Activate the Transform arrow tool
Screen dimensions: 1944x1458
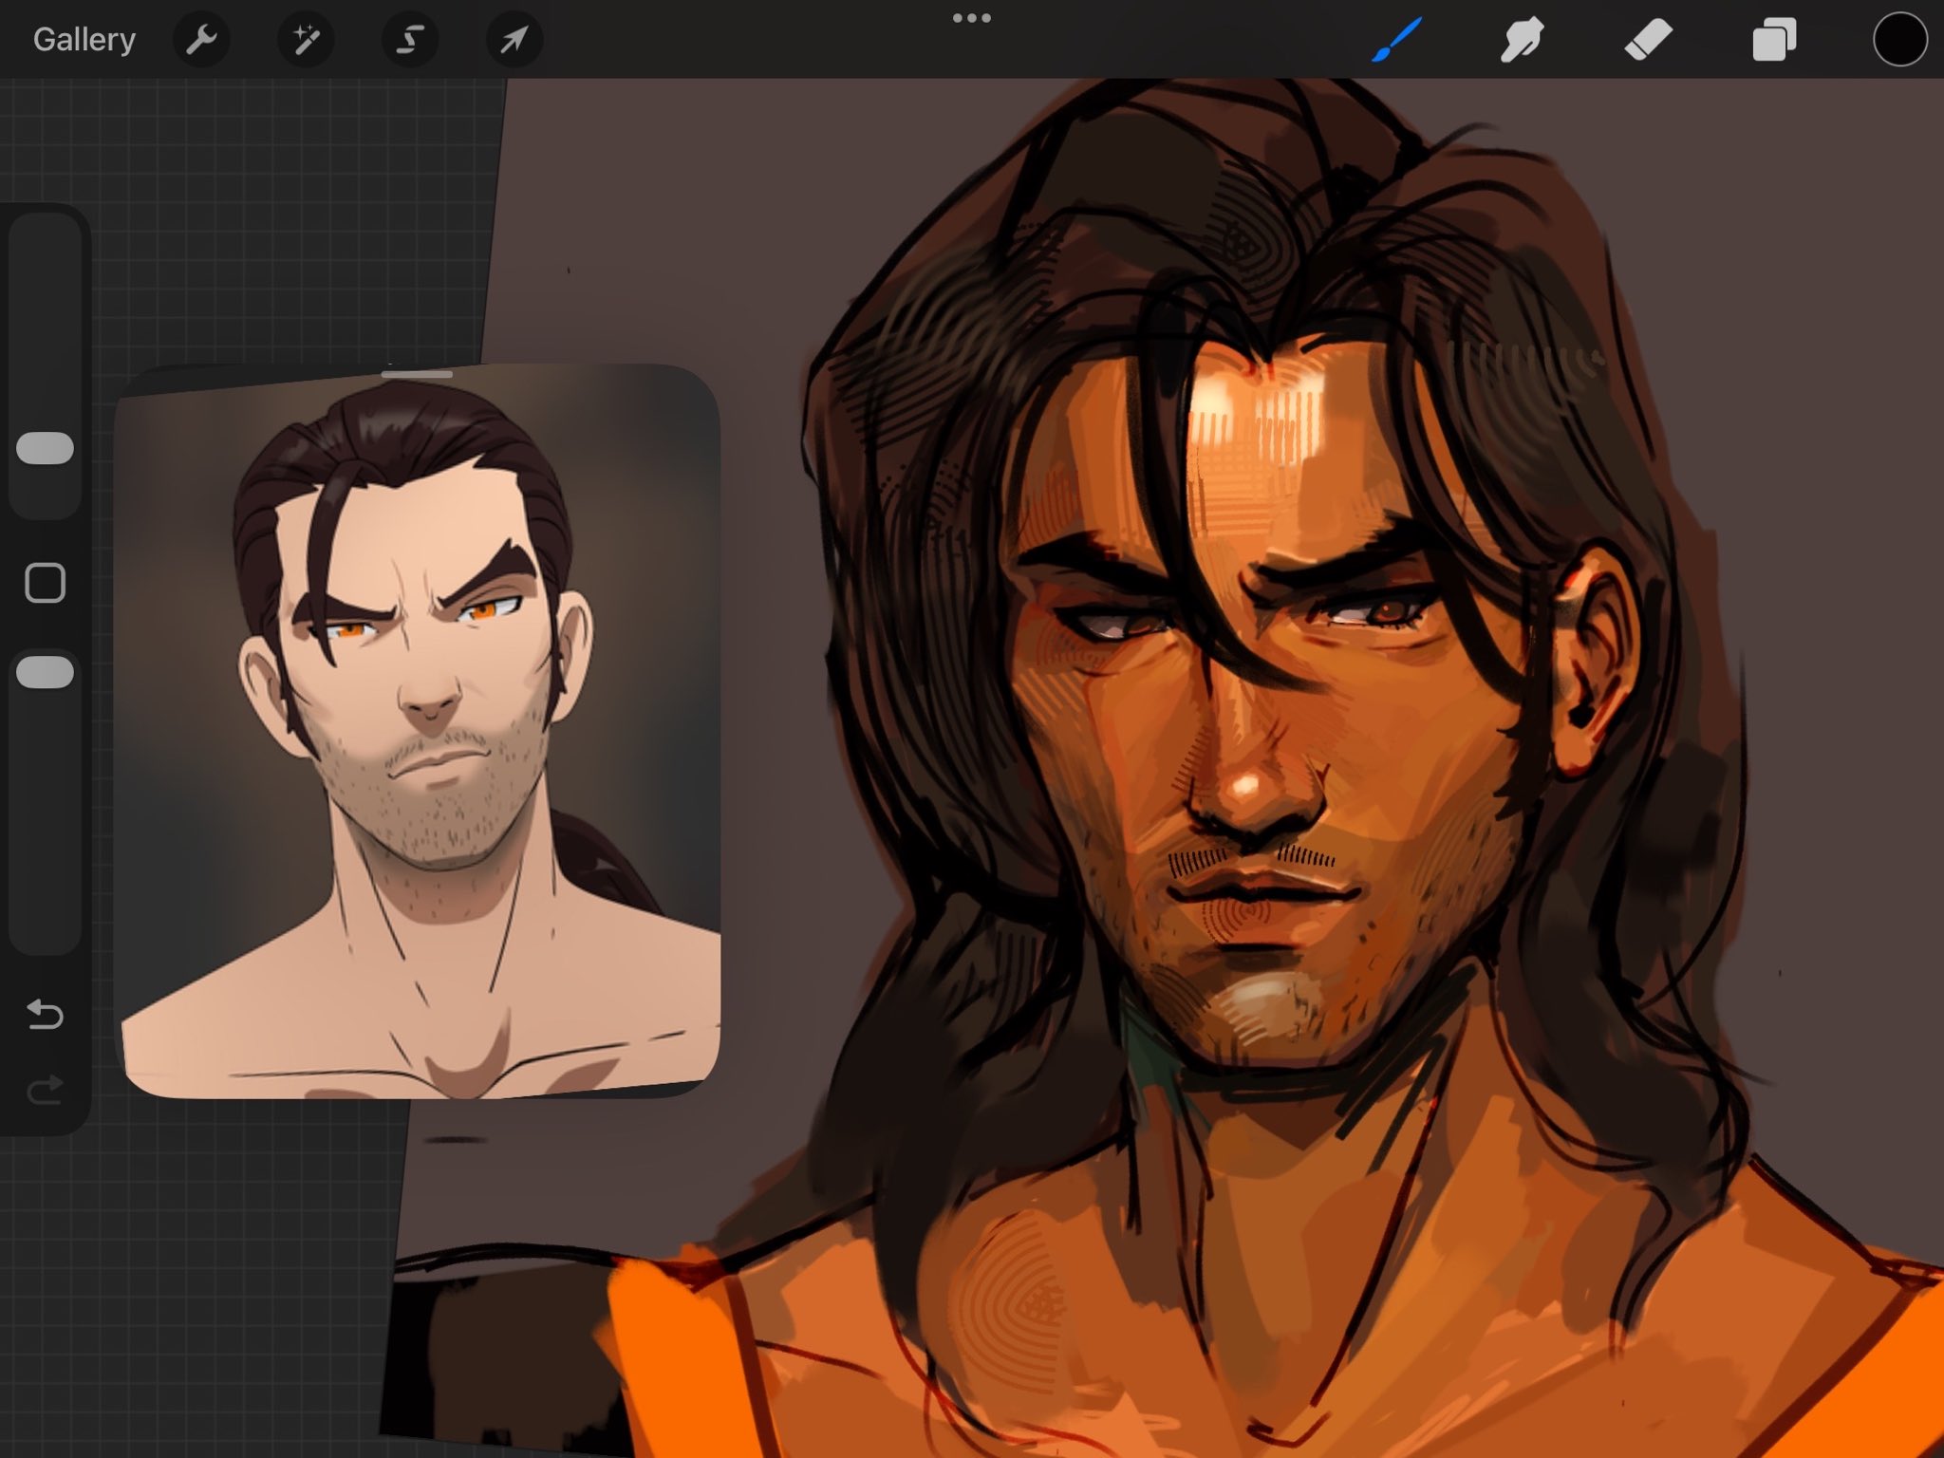click(x=514, y=40)
